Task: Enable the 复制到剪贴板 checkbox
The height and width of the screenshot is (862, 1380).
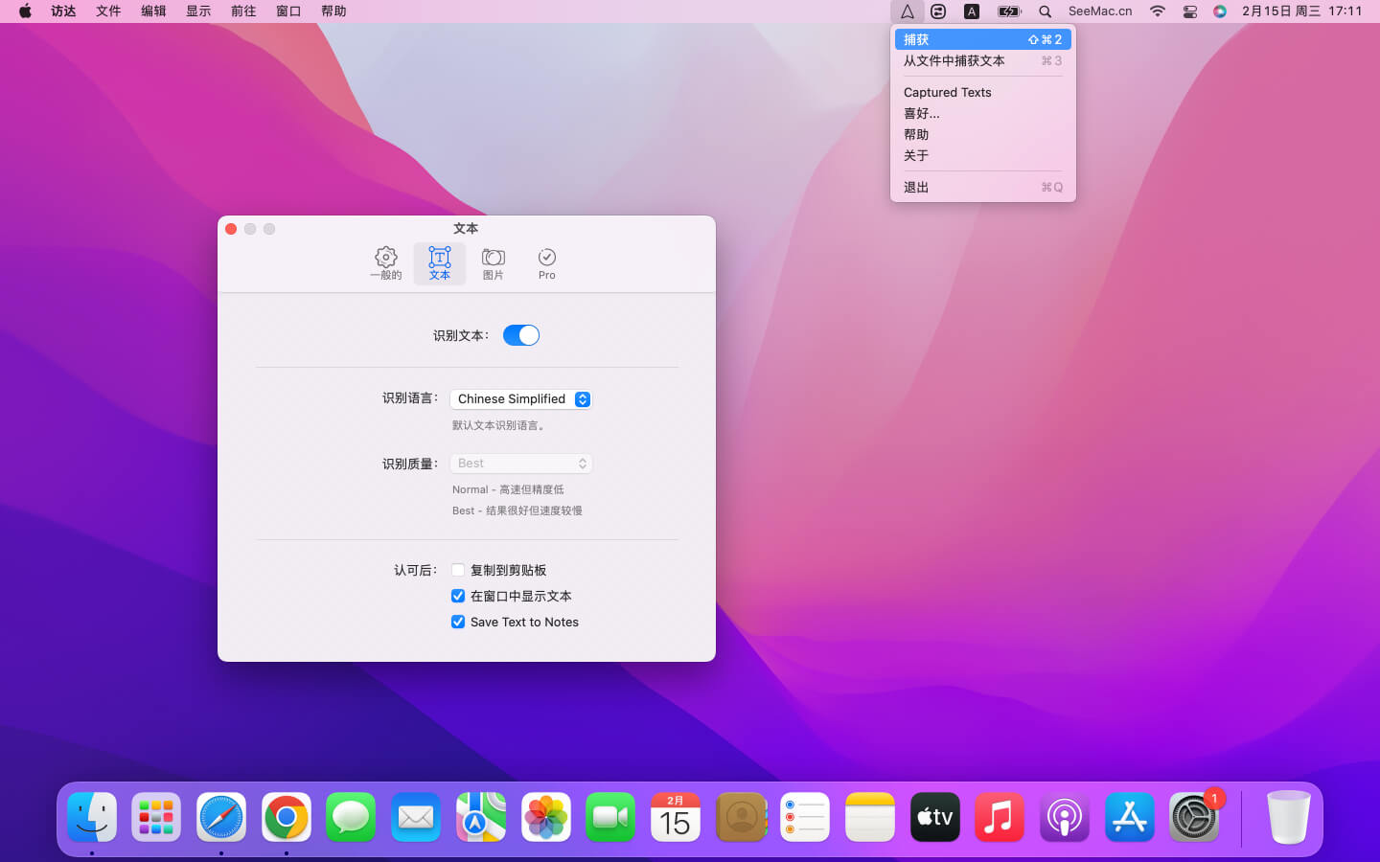Action: click(458, 570)
